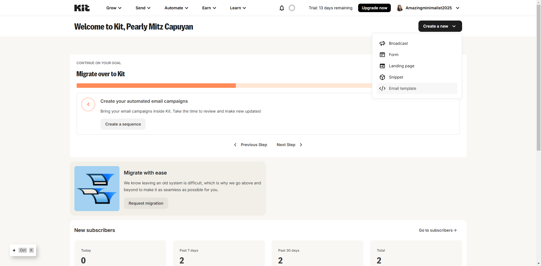Click the Past 30 days subscribers card
This screenshot has width=541, height=266.
(x=318, y=253)
